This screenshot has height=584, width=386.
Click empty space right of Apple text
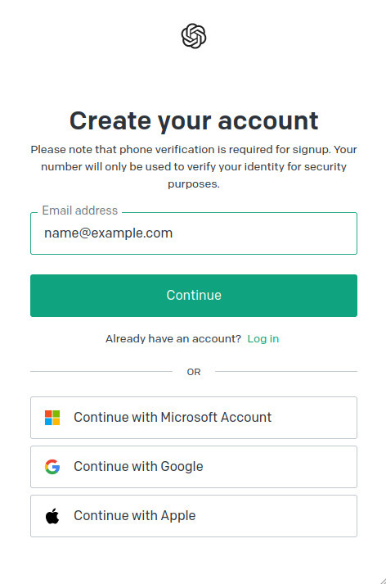click(275, 516)
